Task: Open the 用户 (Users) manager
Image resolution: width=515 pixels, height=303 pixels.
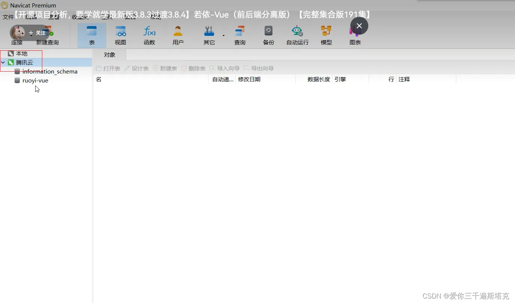Action: pyautogui.click(x=178, y=35)
